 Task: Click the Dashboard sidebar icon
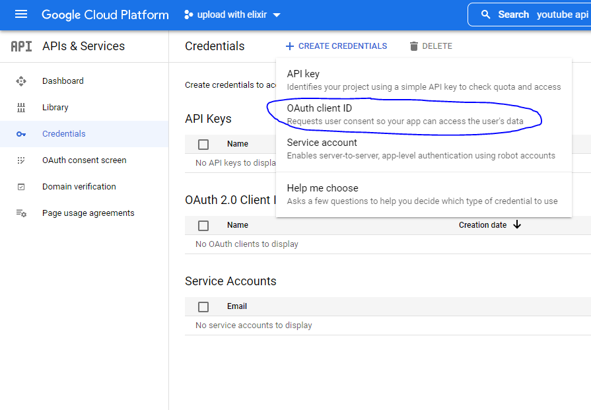tap(21, 81)
